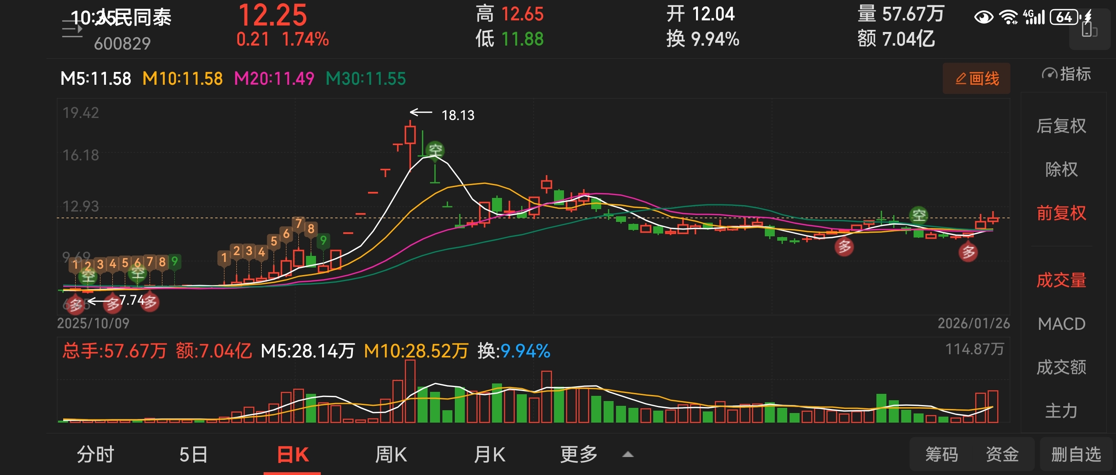This screenshot has width=1116, height=475.
Task: Switch sub-chart to MACD indicator
Action: (x=1061, y=324)
